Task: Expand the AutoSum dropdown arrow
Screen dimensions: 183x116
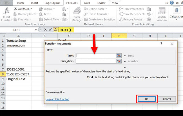Action: point(31,9)
